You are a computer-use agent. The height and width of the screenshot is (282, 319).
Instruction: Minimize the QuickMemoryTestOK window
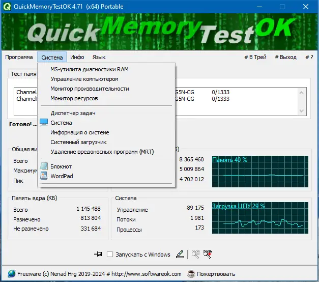coord(259,7)
